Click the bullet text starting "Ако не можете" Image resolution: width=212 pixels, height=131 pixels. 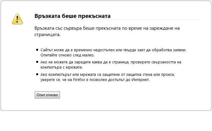coord(111,62)
